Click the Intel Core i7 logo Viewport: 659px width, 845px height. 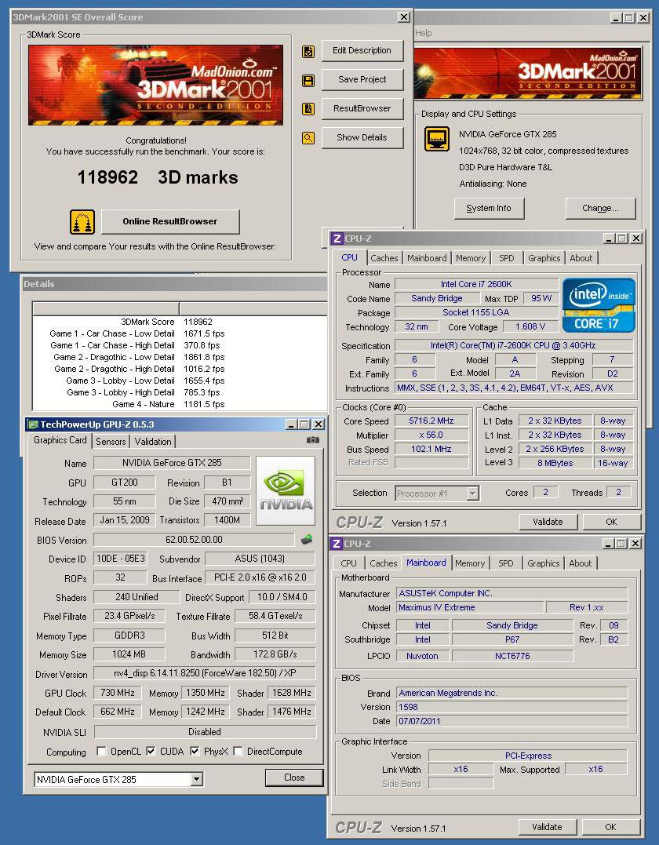pyautogui.click(x=599, y=305)
